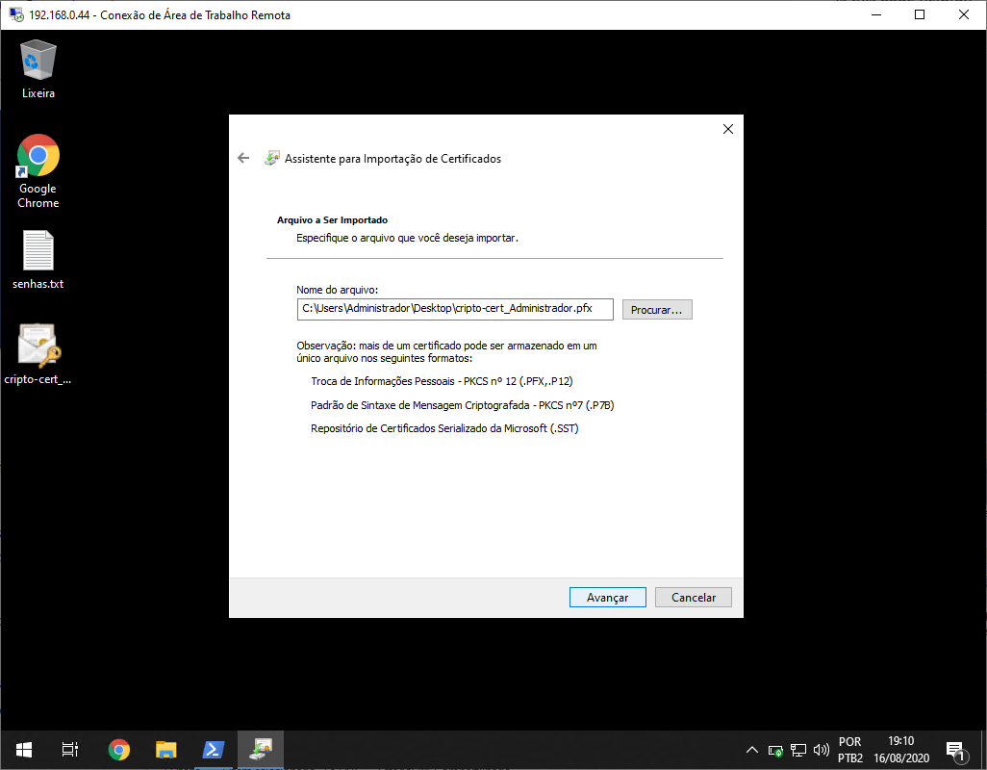Click the POR PTB2 language indicator

click(849, 750)
